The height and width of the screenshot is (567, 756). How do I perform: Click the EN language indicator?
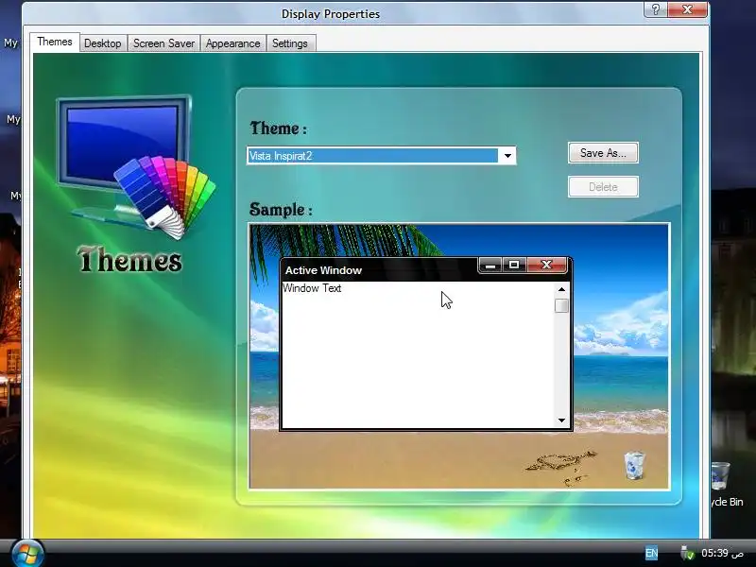point(651,553)
